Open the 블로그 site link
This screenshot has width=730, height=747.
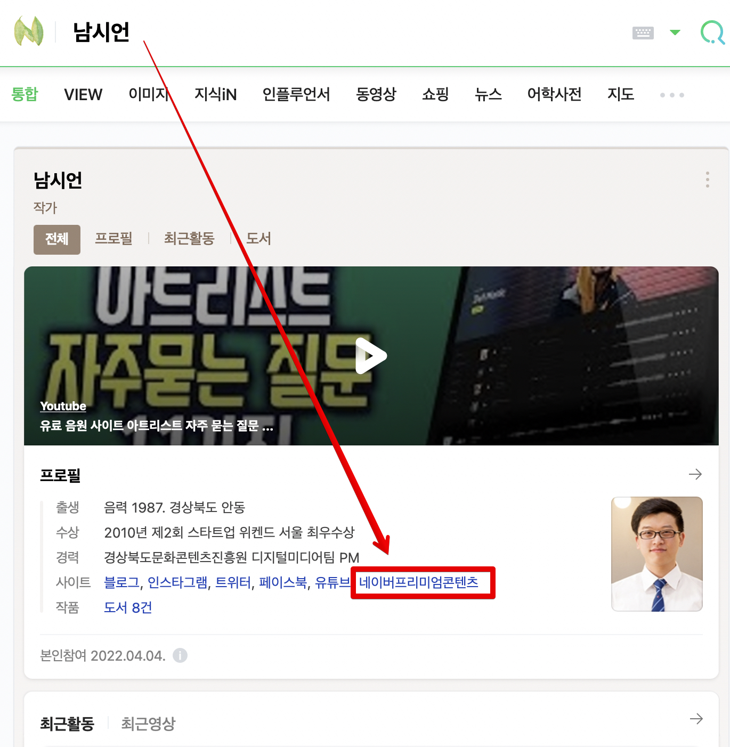coord(121,582)
